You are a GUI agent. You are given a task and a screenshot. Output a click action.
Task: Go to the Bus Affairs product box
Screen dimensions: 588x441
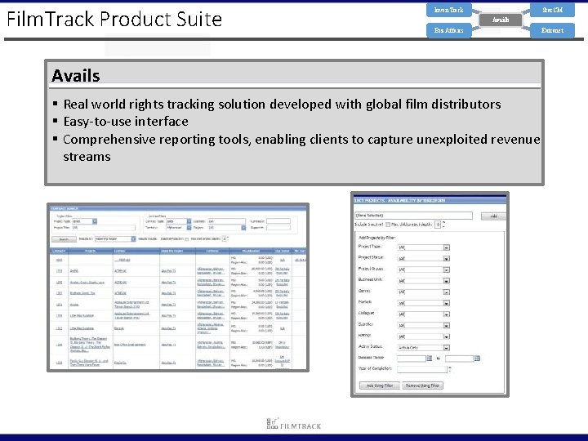(x=448, y=30)
